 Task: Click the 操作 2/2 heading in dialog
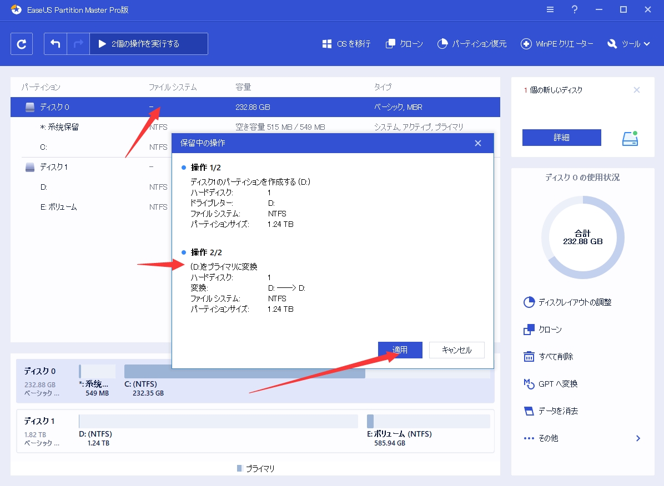pos(206,252)
